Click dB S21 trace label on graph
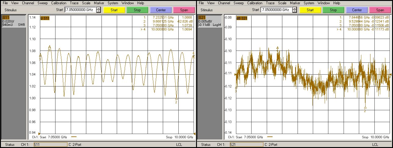 click(242, 18)
